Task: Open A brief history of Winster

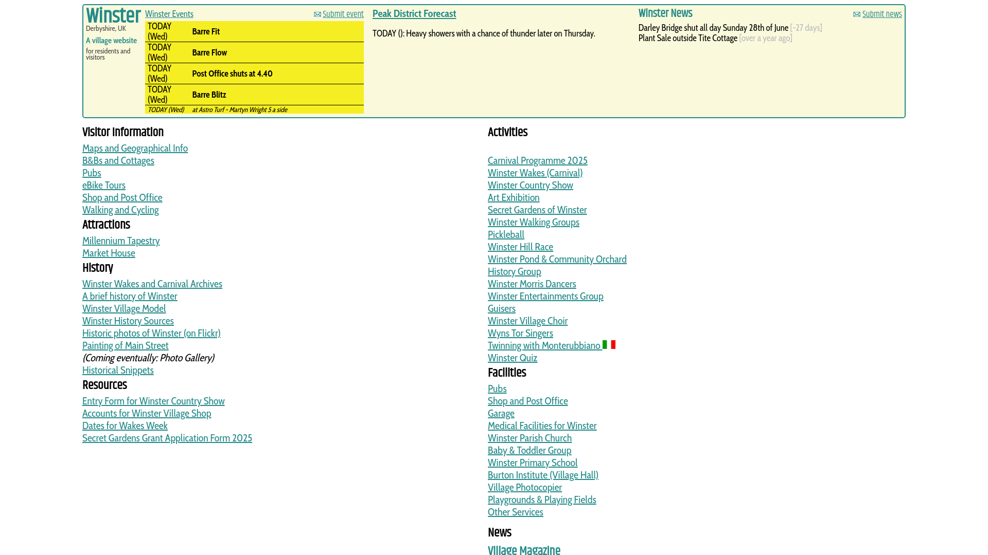Action: (130, 296)
